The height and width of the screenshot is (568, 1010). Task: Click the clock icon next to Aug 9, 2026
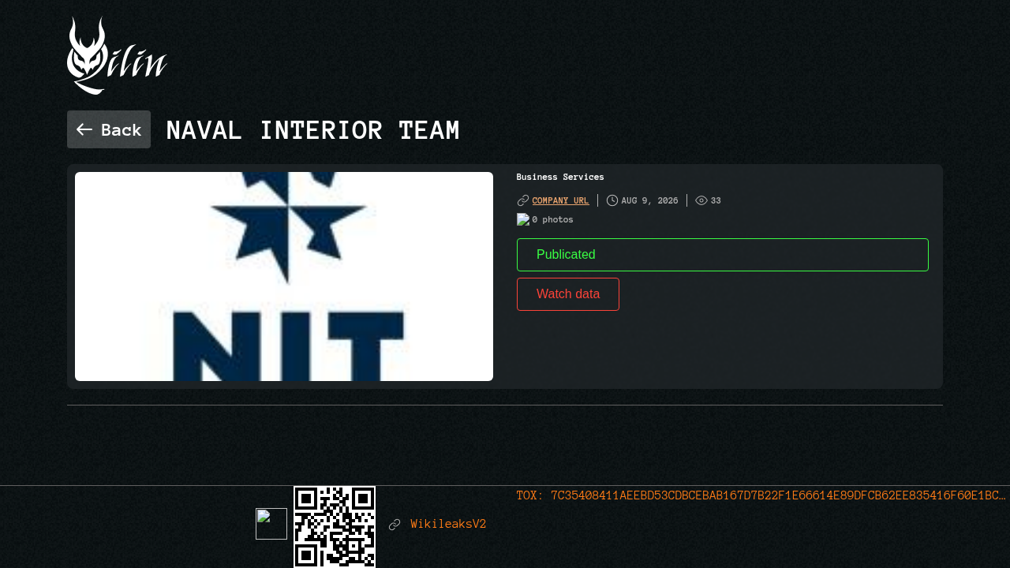click(612, 200)
